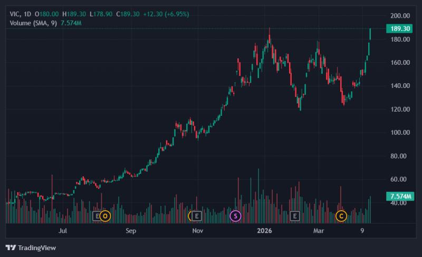Image resolution: width=422 pixels, height=257 pixels.
Task: Click the Nov label on time axis
Action: point(197,231)
